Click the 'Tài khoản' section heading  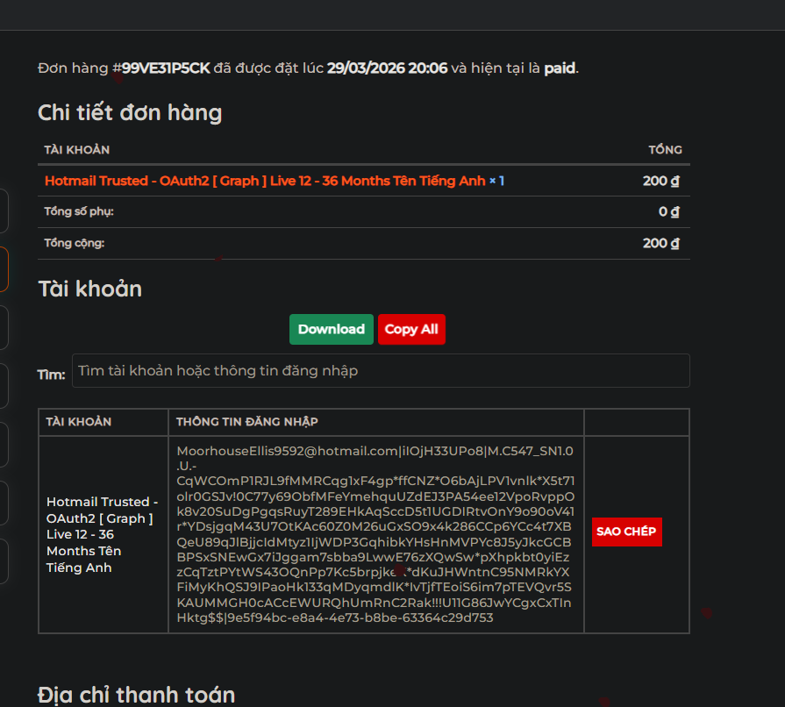89,289
